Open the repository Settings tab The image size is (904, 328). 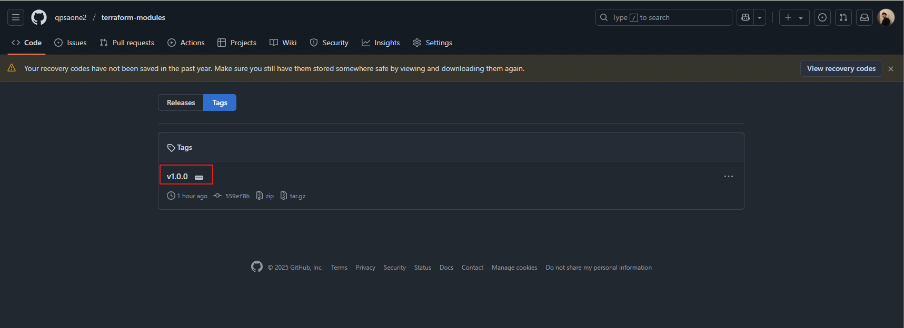(x=432, y=43)
